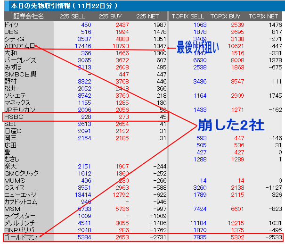Screen dimensions: 285x244
Task: Select the 松井 row name
Action: point(10,89)
